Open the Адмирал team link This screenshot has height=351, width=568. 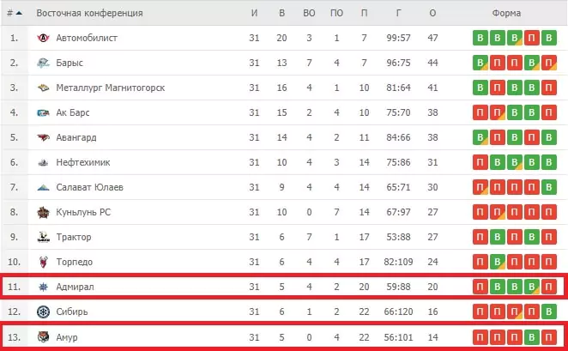[x=75, y=287]
